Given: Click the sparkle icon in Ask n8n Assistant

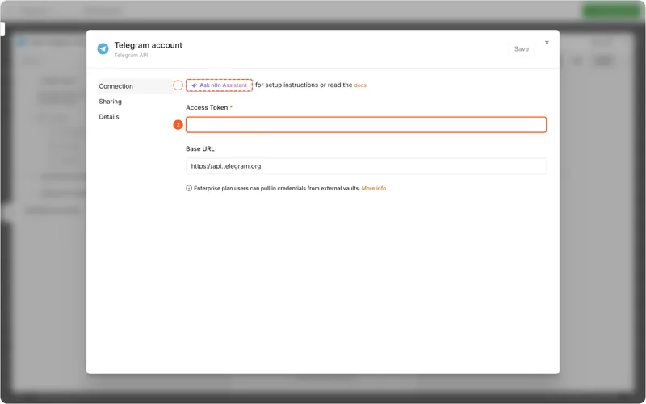Looking at the screenshot, I should (x=194, y=85).
